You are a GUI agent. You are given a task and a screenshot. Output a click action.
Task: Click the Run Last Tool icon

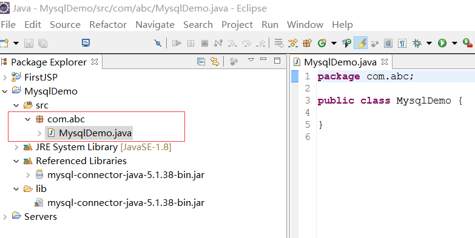[x=468, y=43]
